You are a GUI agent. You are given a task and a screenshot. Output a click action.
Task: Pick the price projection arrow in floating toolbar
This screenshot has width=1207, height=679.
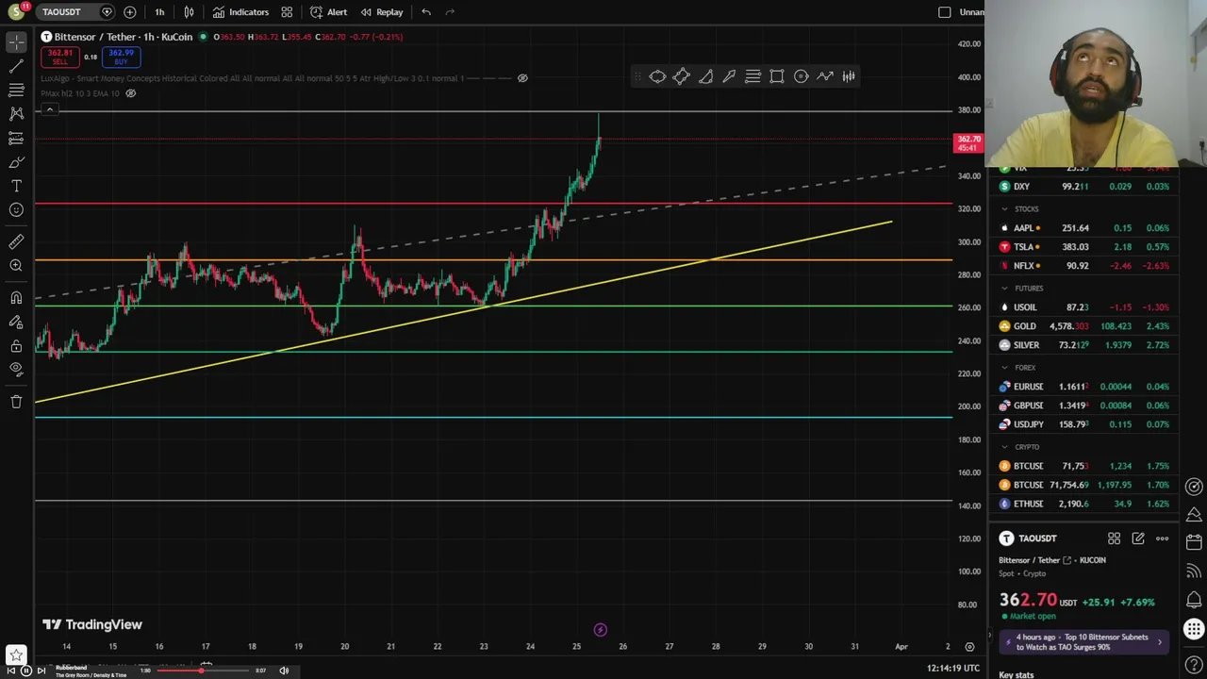pos(825,76)
